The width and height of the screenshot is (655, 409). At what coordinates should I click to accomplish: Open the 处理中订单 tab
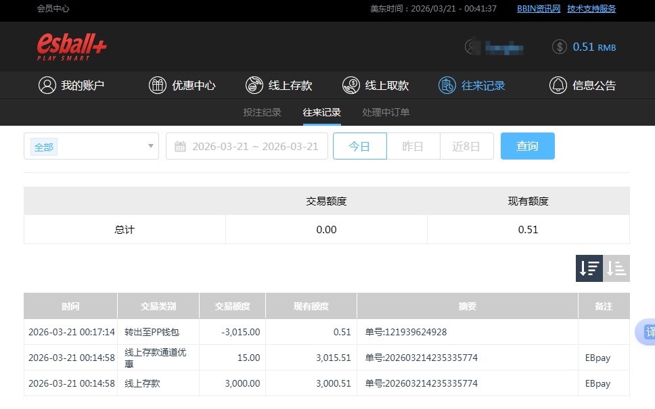click(x=386, y=112)
